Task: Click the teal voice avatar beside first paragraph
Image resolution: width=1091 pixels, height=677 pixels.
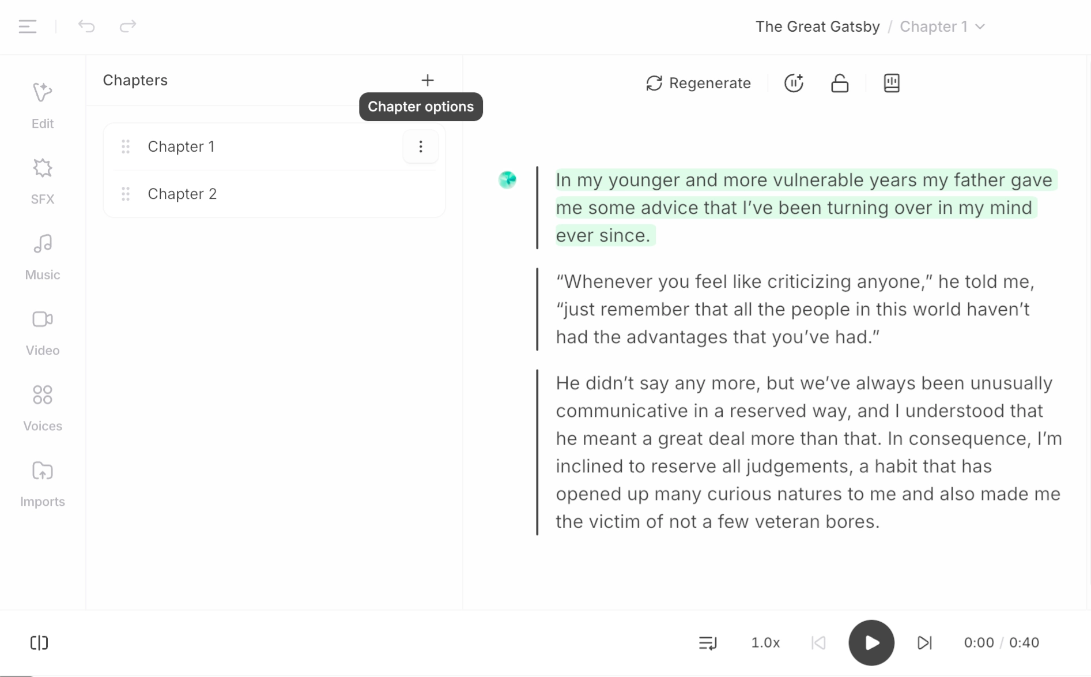Action: (x=507, y=180)
